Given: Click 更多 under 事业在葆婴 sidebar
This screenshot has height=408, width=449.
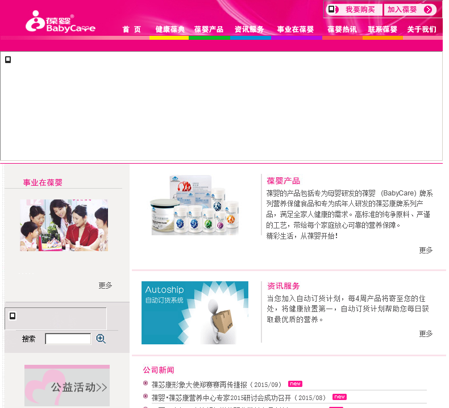Looking at the screenshot, I should [105, 285].
